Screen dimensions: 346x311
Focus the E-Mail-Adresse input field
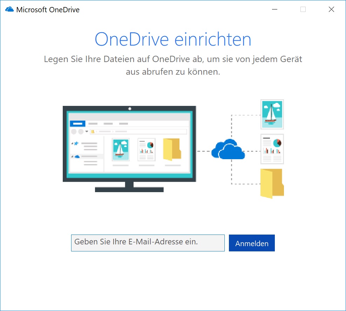coord(148,243)
